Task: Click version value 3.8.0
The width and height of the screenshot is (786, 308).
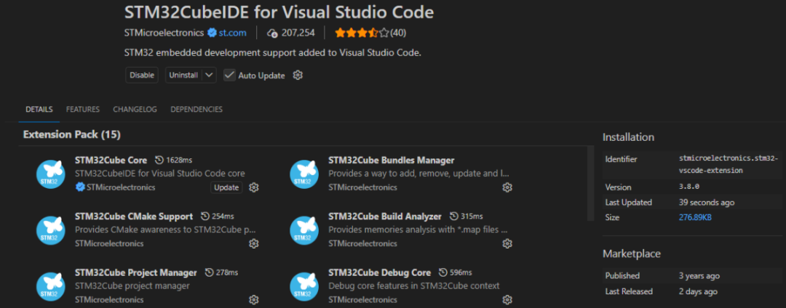Action: click(688, 187)
